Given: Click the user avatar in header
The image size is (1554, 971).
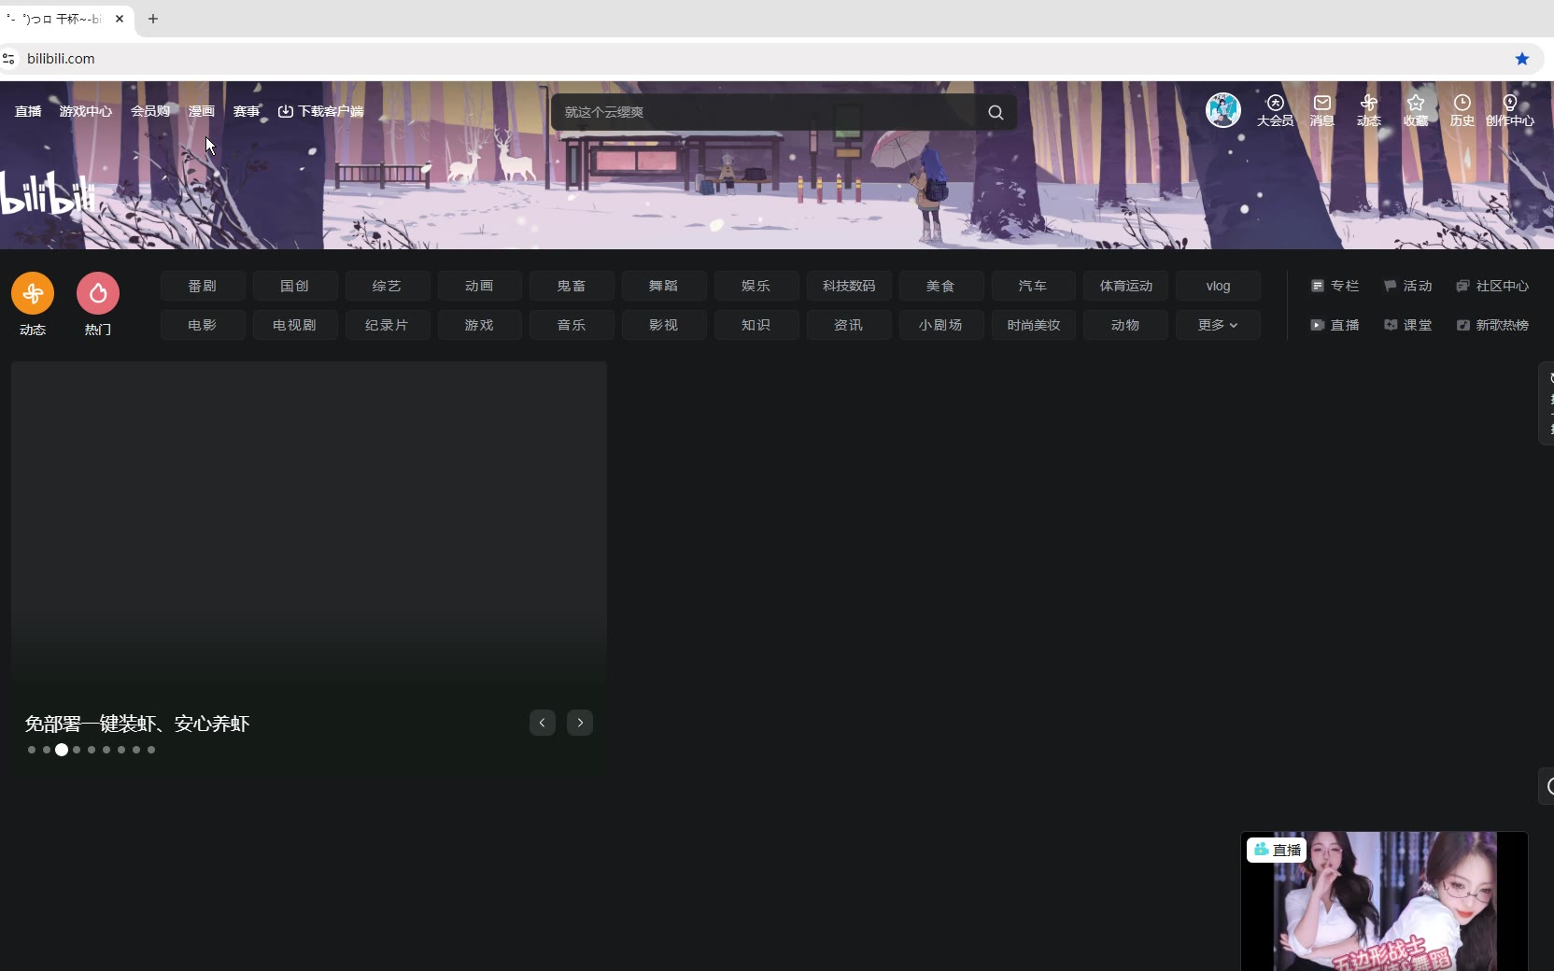Looking at the screenshot, I should pyautogui.click(x=1222, y=110).
